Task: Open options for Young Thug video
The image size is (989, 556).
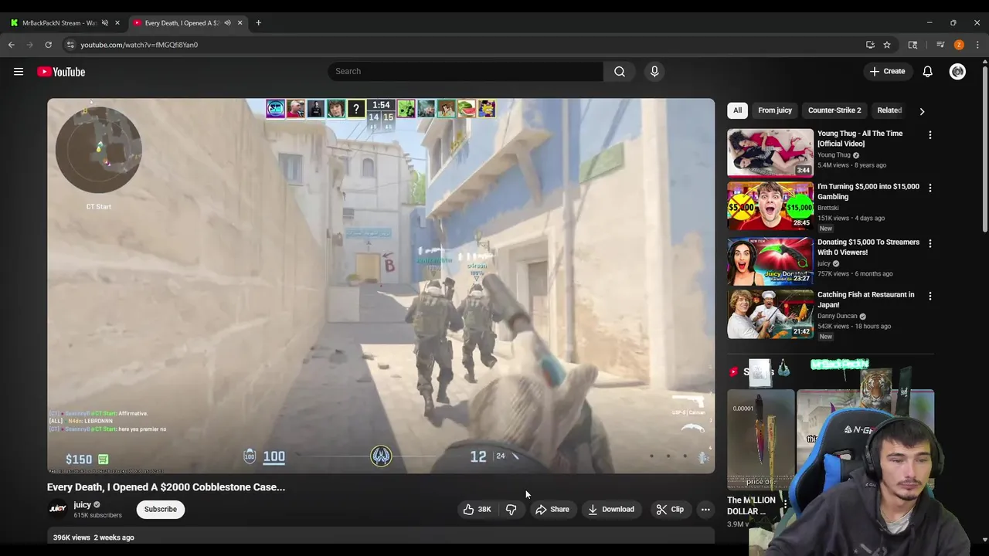Action: [x=930, y=134]
